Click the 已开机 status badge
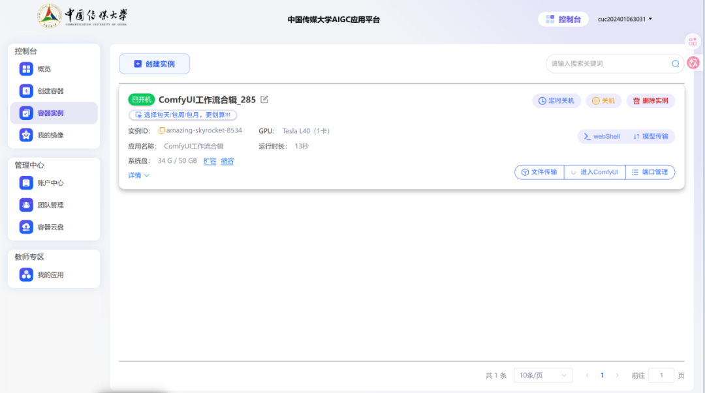The height and width of the screenshot is (393, 705). coord(141,100)
